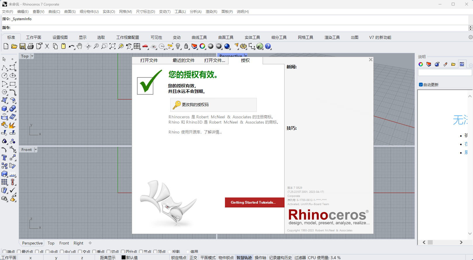
Task: Close the splash screen with the X
Action: (x=370, y=60)
